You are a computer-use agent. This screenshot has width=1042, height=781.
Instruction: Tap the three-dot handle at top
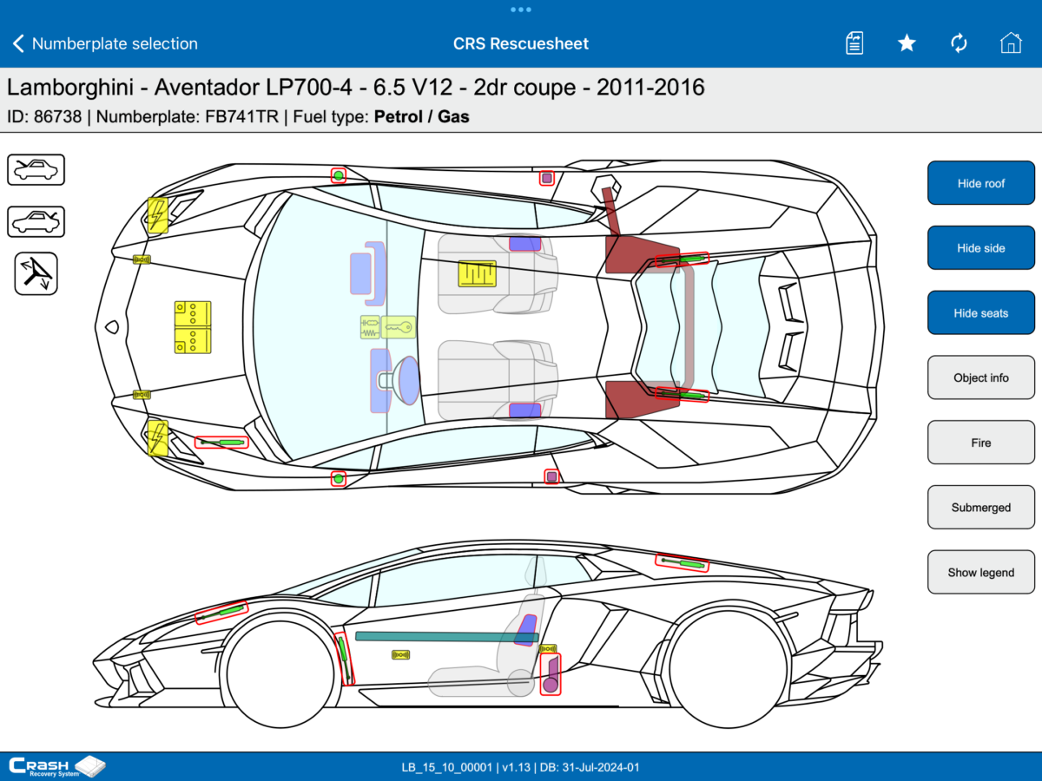point(521,10)
